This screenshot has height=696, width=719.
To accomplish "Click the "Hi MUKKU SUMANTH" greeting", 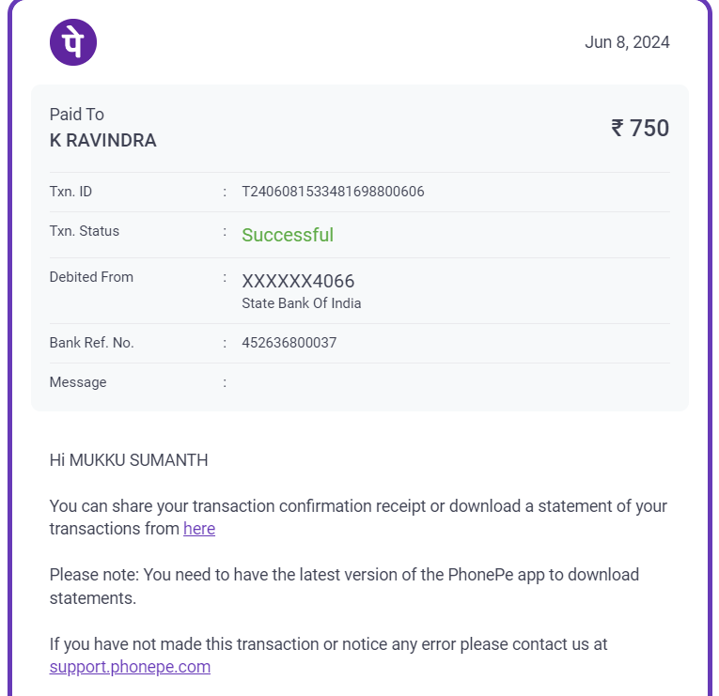I will pyautogui.click(x=129, y=460).
